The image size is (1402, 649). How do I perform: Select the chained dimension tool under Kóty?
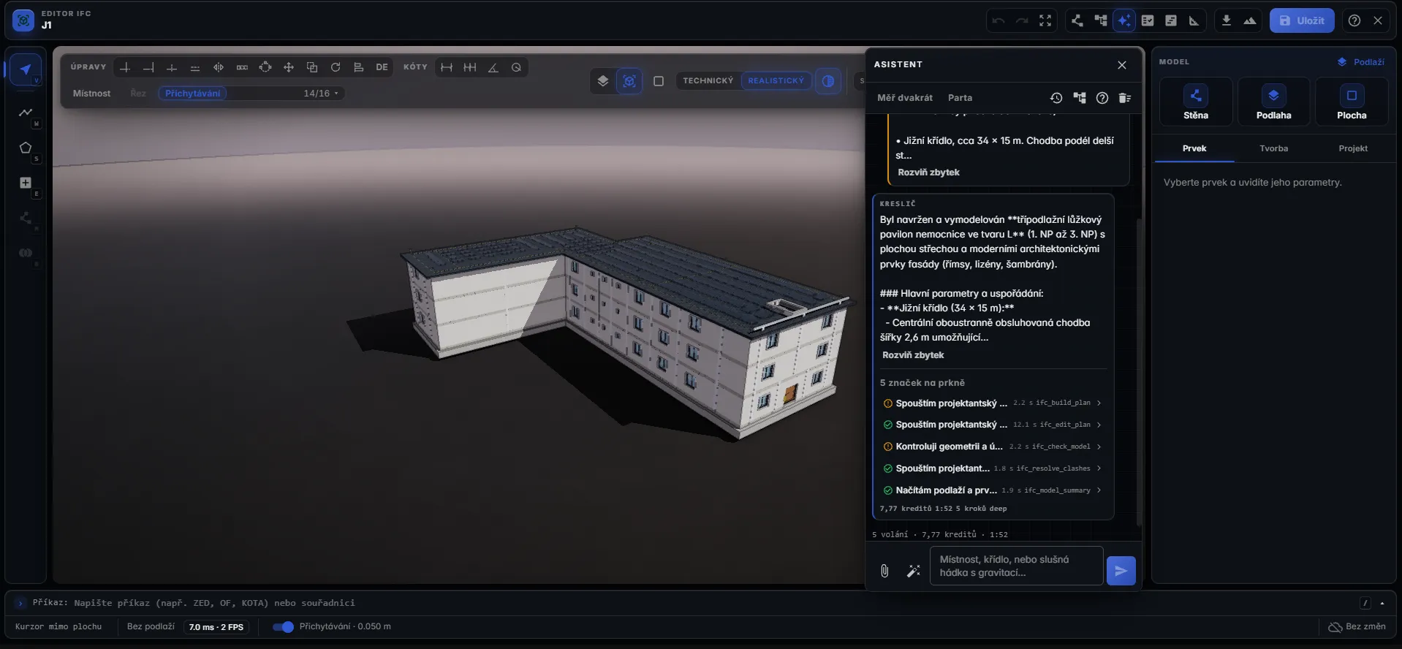(x=470, y=67)
